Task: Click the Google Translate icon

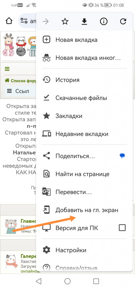Action: [46, 192]
